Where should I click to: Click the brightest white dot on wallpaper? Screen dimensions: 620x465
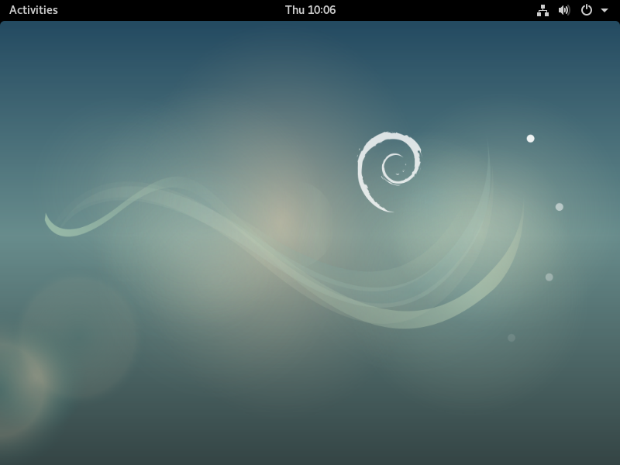tap(530, 139)
